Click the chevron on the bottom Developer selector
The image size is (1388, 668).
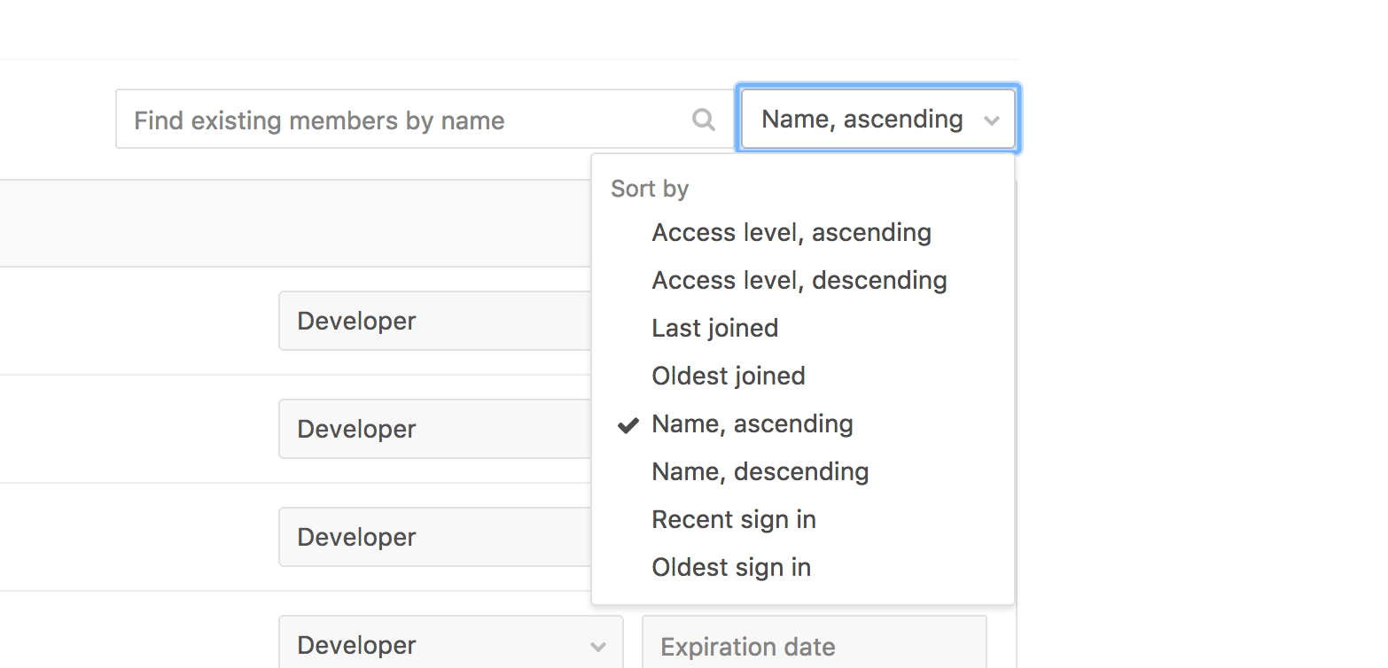pyautogui.click(x=599, y=645)
